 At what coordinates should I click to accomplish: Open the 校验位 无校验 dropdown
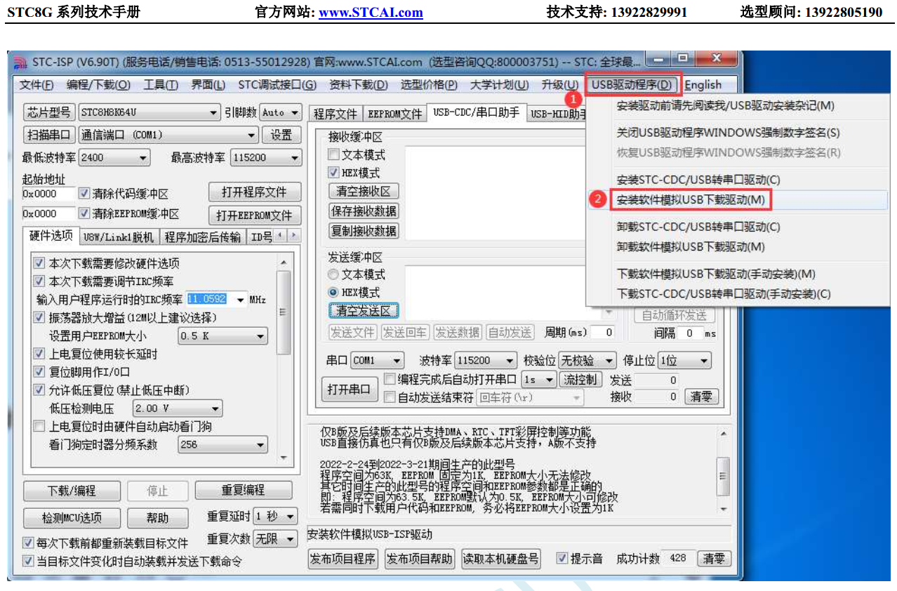[x=587, y=361]
